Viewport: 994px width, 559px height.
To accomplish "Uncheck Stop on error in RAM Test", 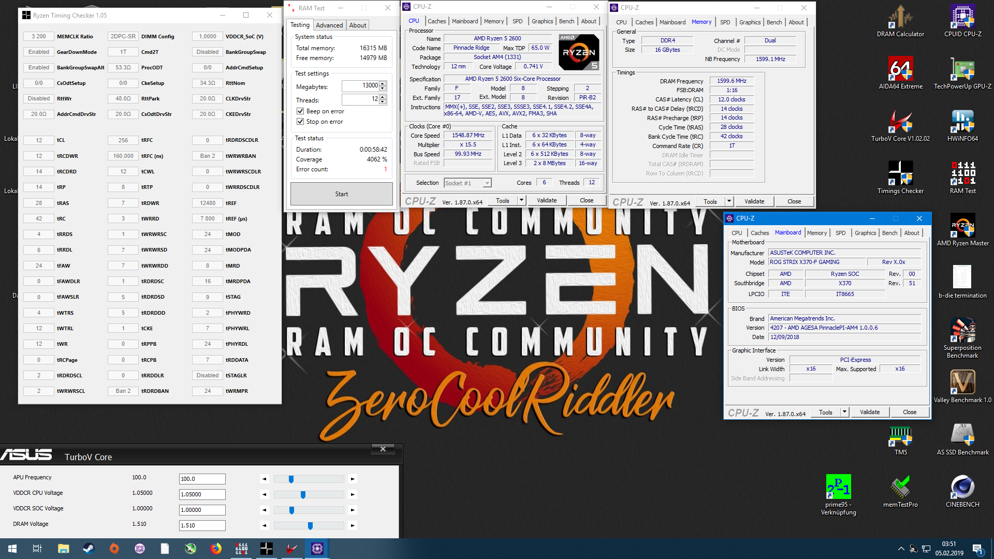I will click(301, 121).
